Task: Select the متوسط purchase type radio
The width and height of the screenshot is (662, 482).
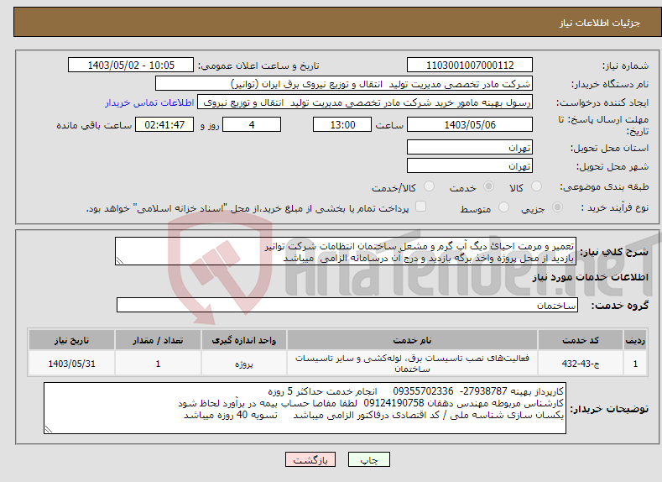Action: (503, 207)
